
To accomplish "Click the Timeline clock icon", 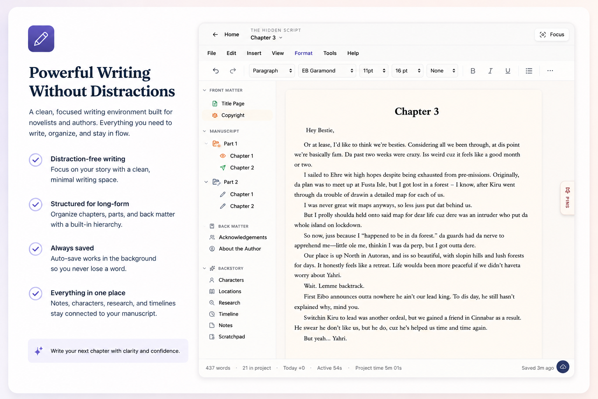I will pyautogui.click(x=212, y=314).
